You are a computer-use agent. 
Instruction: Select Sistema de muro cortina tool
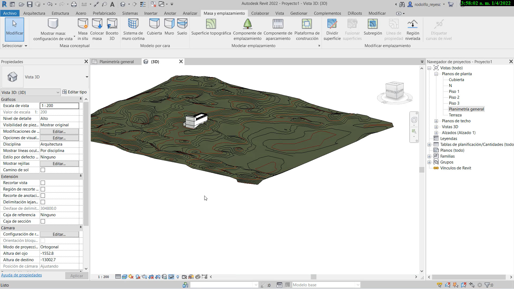coord(133,29)
